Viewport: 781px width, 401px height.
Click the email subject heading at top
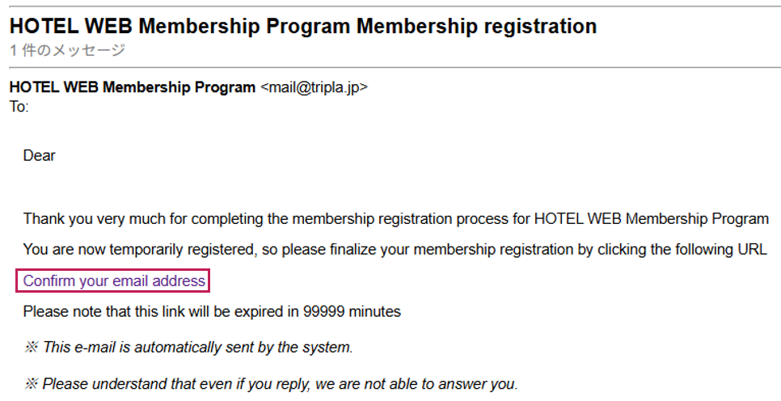coord(303,26)
